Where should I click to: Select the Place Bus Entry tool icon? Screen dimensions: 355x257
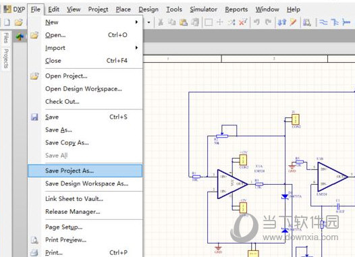tap(346, 22)
